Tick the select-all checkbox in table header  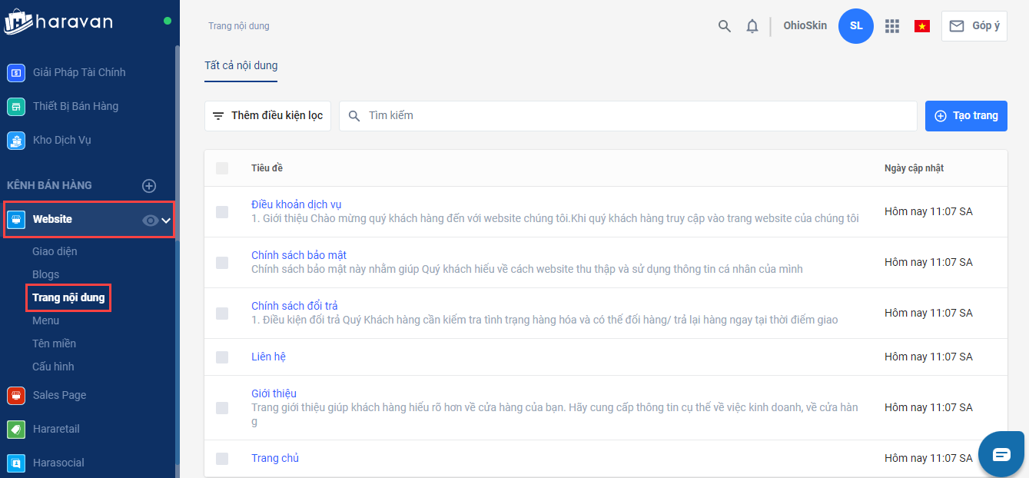pos(222,168)
